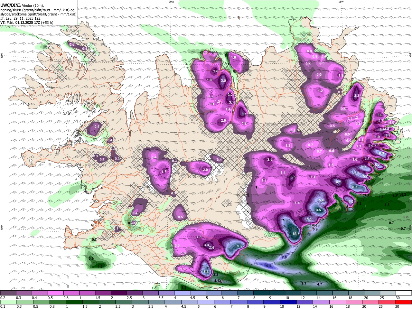Select the "slydda/snjókoma" legend description line
The width and height of the screenshot is (412, 309).
(x=38, y=14)
